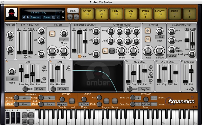Click the previous preset arrow button
202x125 pixels.
pos(24,17)
